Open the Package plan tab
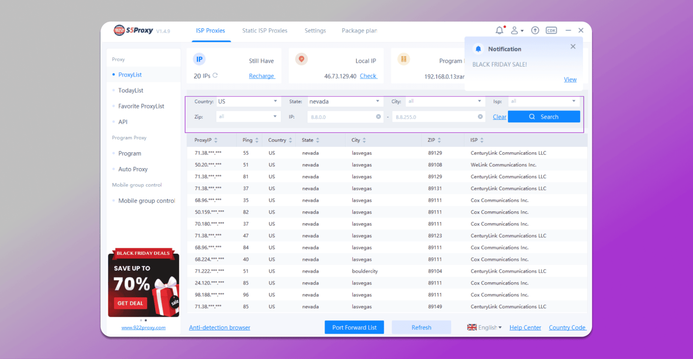 pos(359,30)
